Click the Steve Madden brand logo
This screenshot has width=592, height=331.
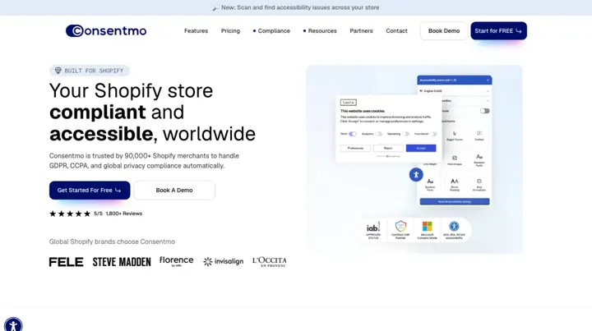tap(122, 262)
